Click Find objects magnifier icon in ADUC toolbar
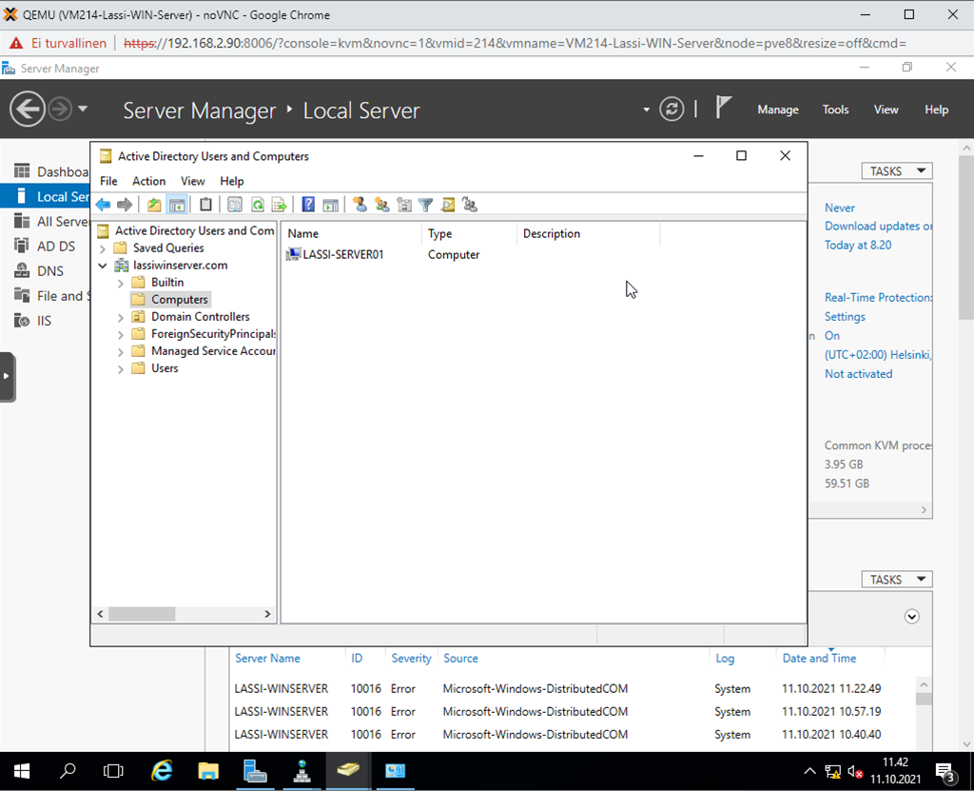The image size is (974, 791). [x=448, y=205]
